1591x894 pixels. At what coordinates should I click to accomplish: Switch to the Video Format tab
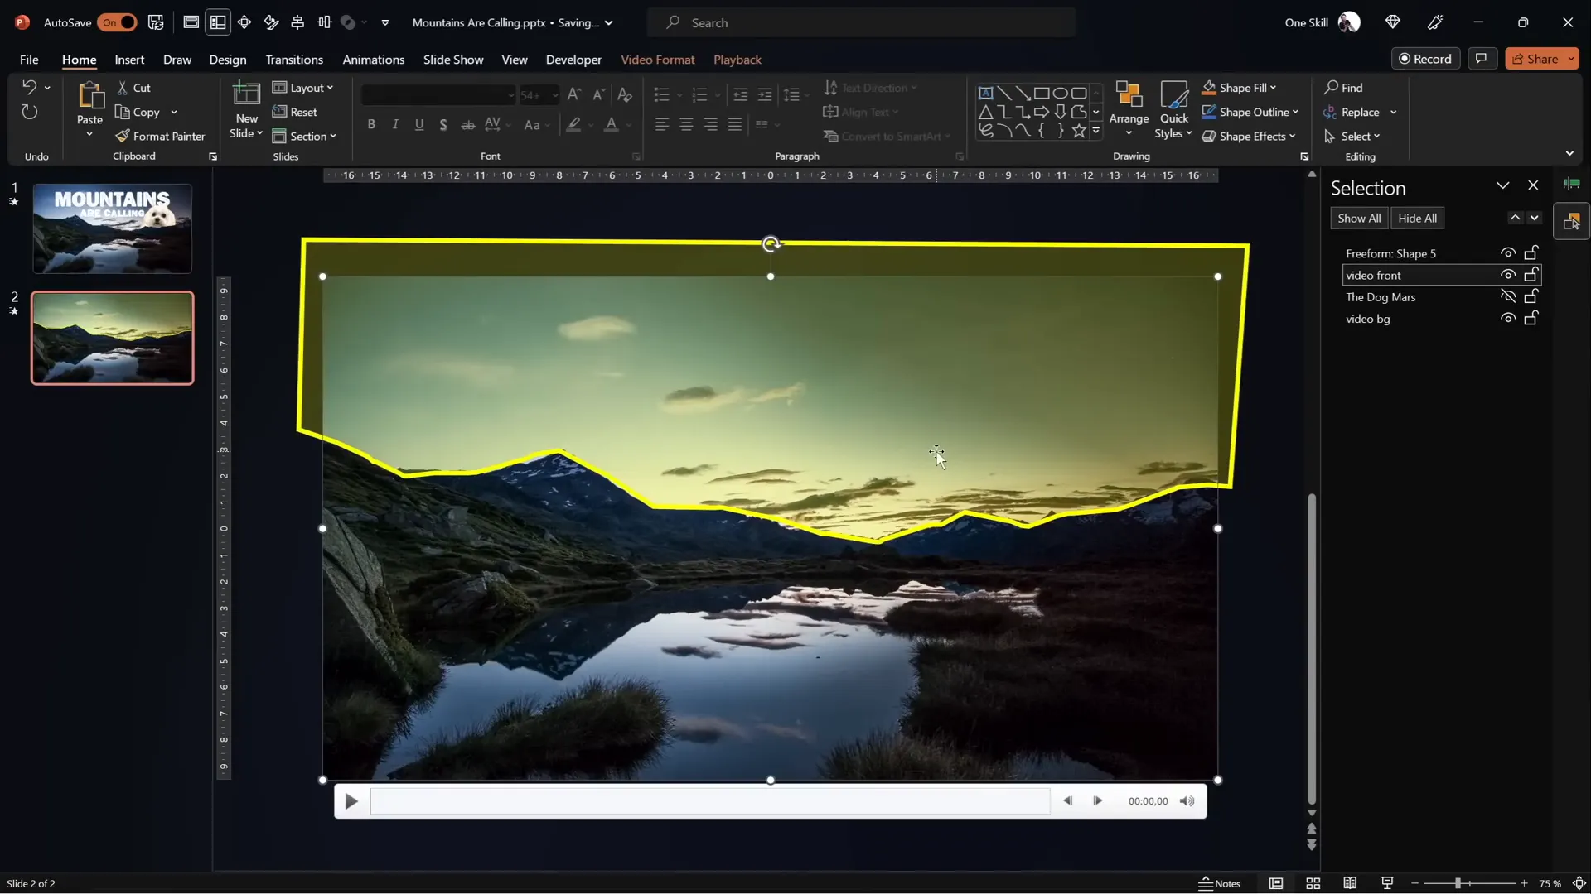tap(658, 60)
